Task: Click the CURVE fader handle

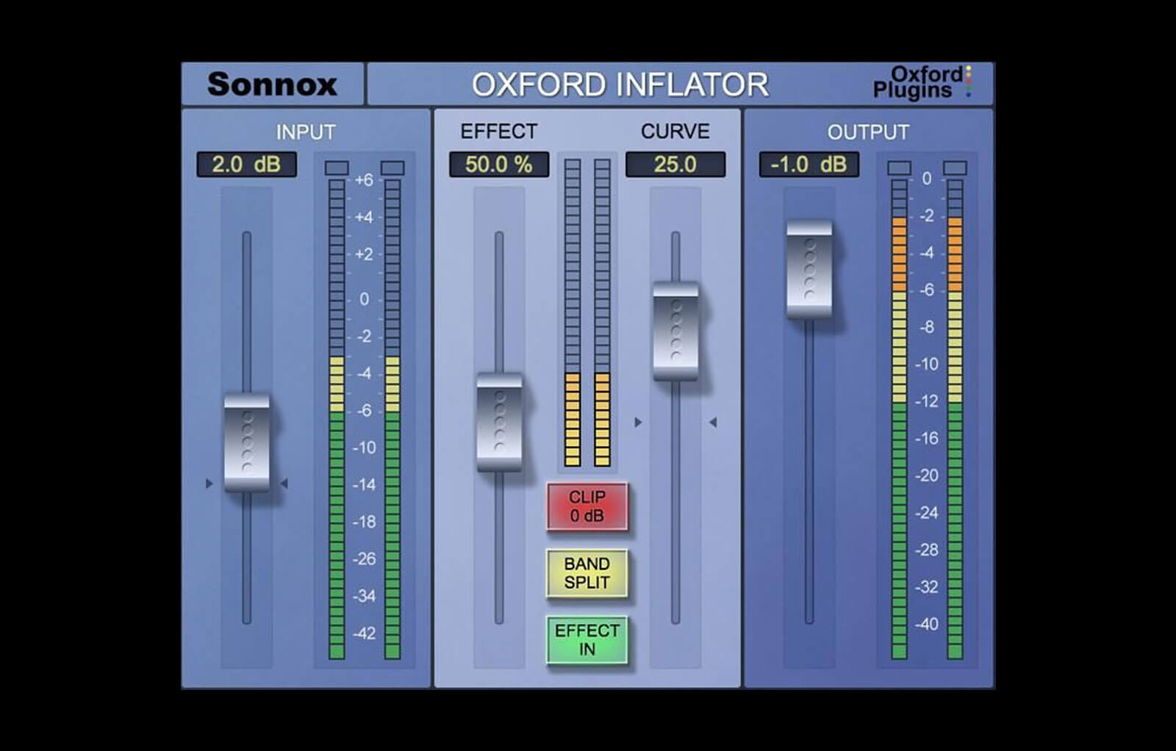Action: 675,332
